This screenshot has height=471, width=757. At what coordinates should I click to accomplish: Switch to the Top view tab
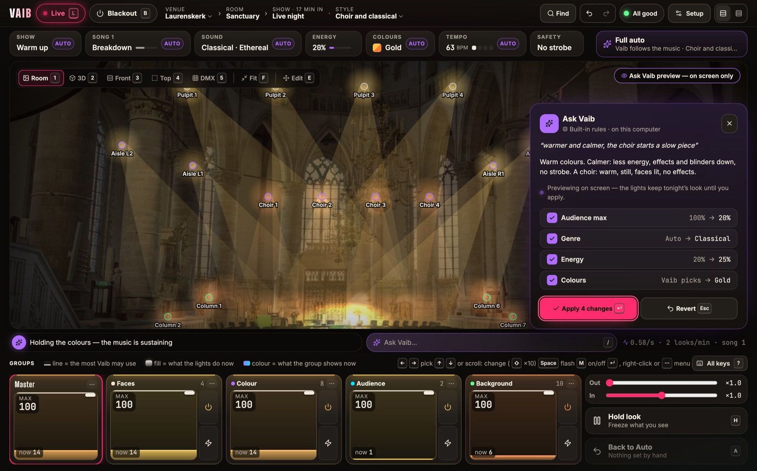point(167,78)
